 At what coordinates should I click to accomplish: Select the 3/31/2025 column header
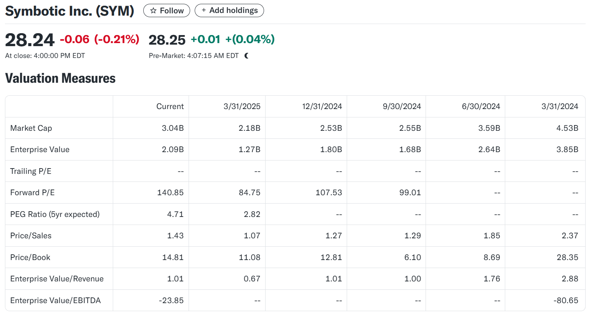pos(242,106)
